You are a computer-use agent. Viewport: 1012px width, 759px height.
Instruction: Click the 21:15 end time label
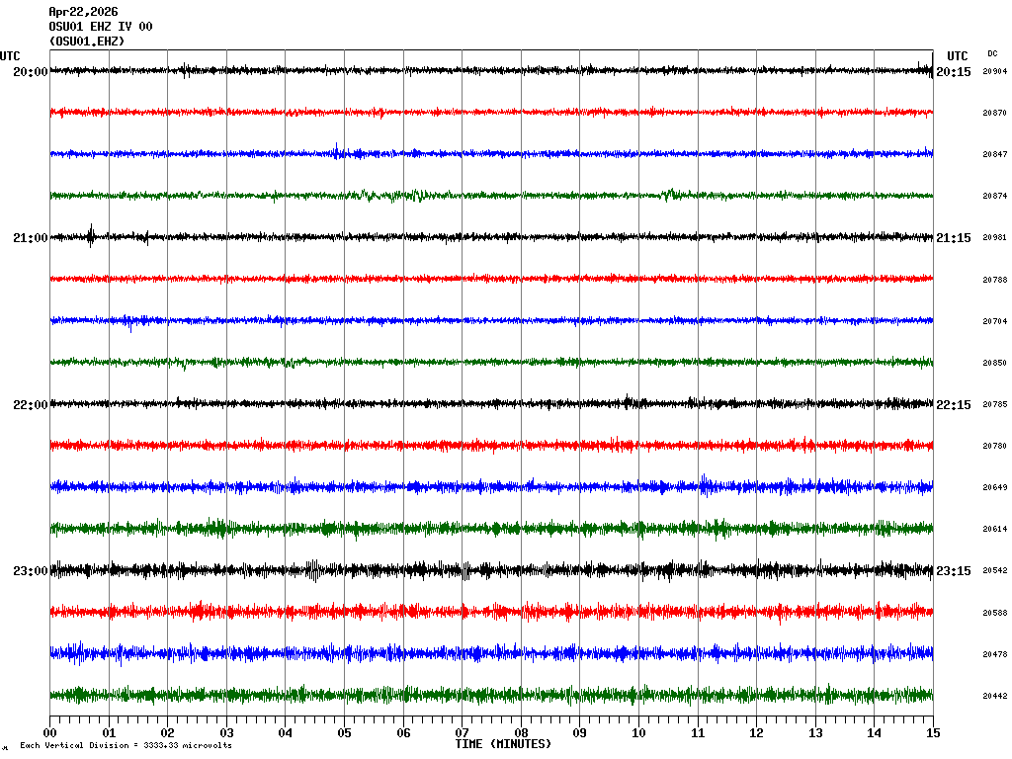click(954, 238)
